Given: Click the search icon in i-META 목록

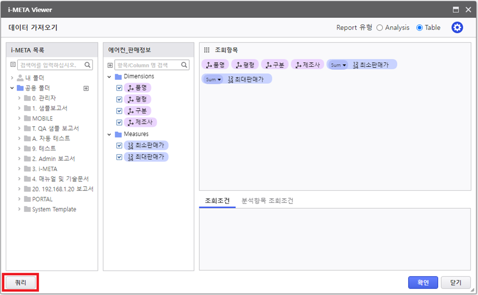Looking at the screenshot, I should tap(88, 65).
